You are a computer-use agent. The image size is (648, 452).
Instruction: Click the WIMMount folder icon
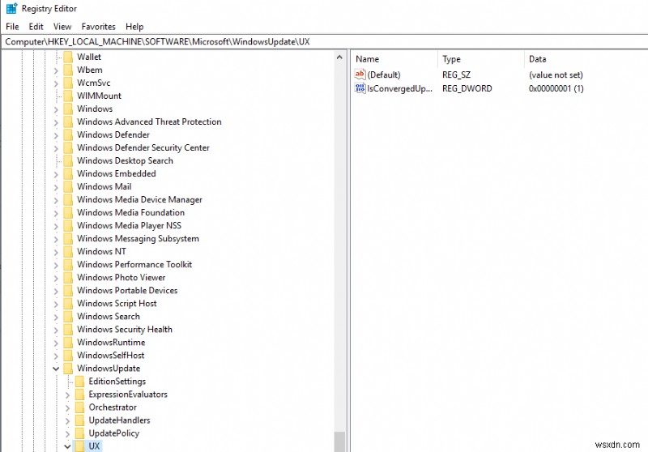(x=68, y=96)
